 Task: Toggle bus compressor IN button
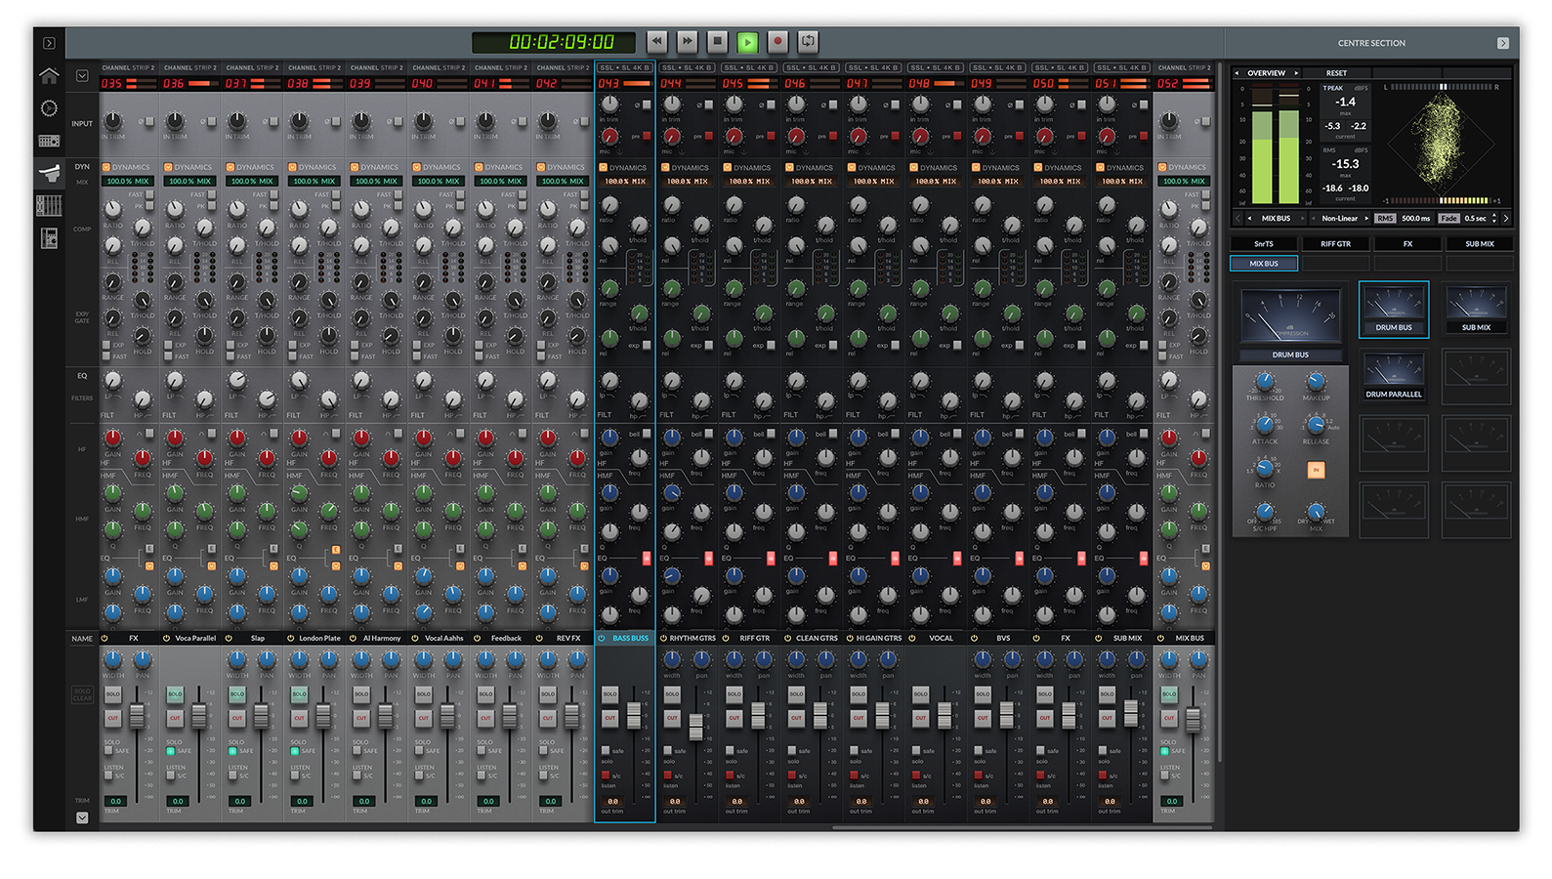[1316, 470]
